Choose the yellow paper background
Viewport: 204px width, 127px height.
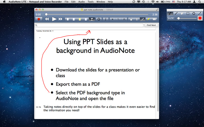[80, 19]
